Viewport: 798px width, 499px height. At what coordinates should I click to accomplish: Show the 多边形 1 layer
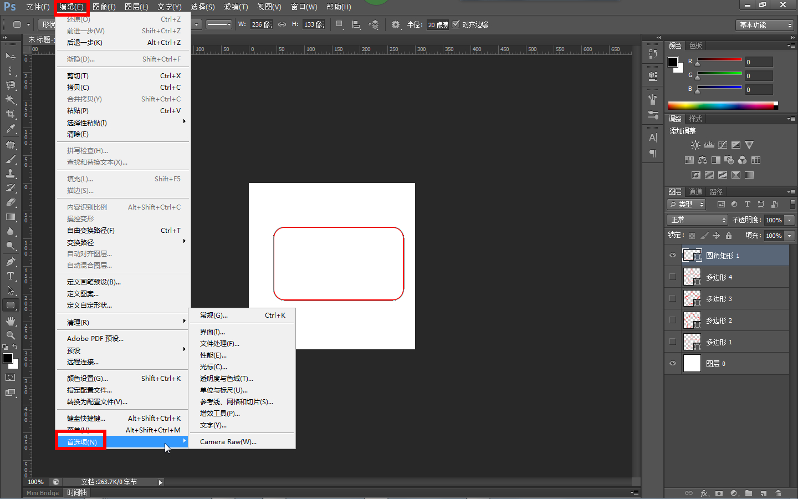pos(673,342)
